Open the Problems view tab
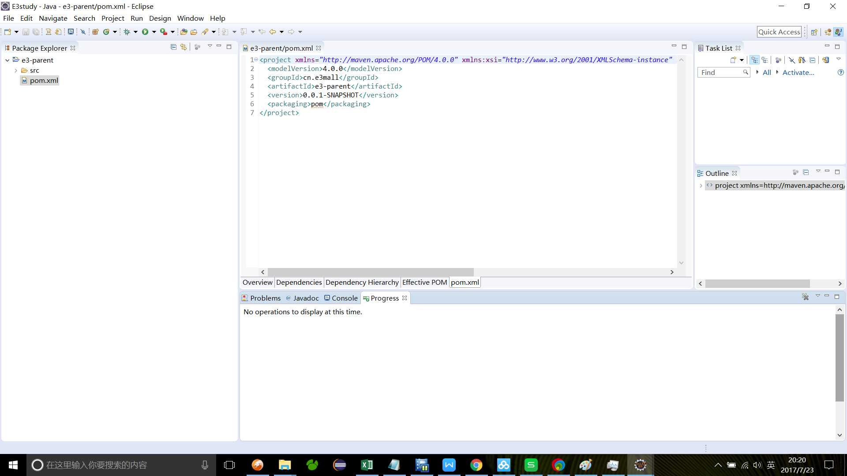 (261, 298)
